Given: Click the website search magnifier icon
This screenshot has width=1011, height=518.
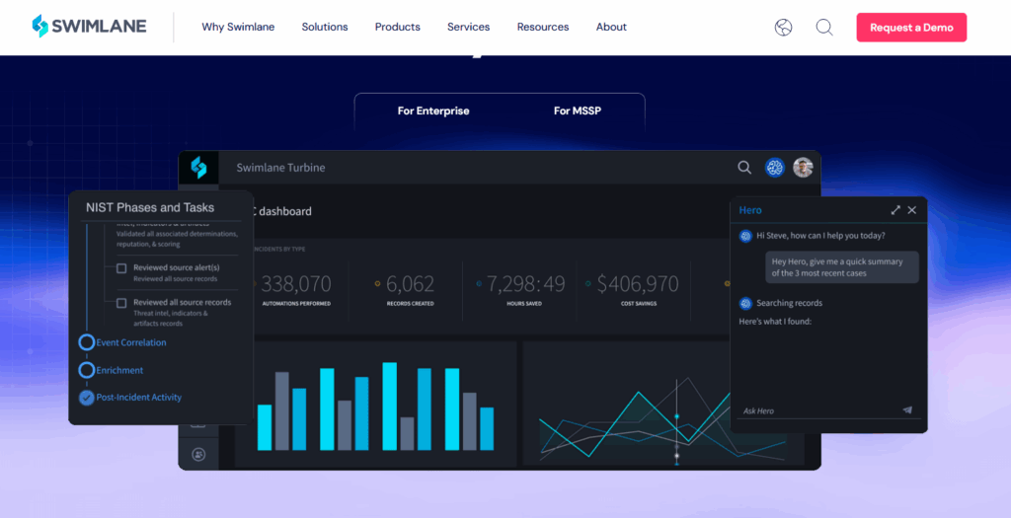Looking at the screenshot, I should (824, 28).
